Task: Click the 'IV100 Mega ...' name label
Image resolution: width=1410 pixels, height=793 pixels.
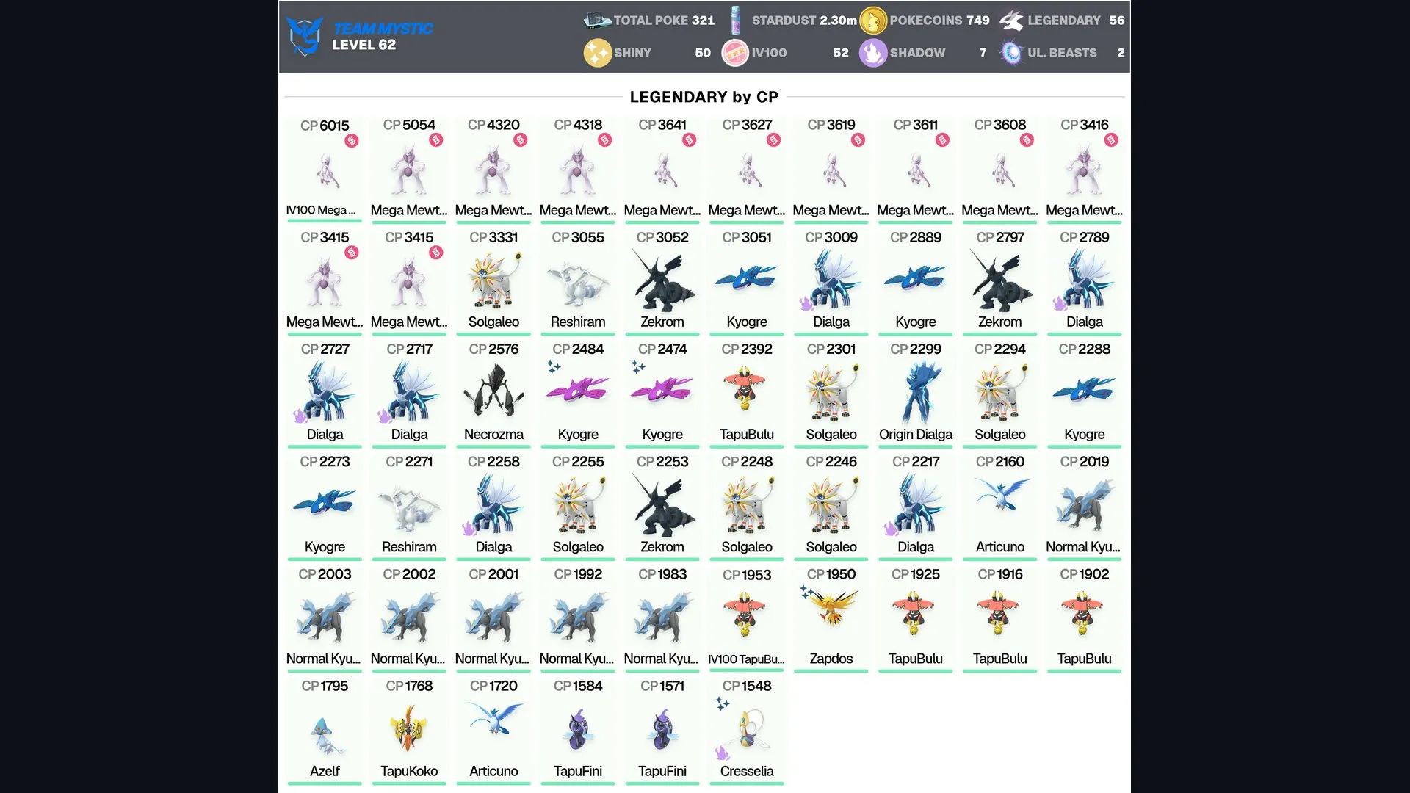Action: 321,210
